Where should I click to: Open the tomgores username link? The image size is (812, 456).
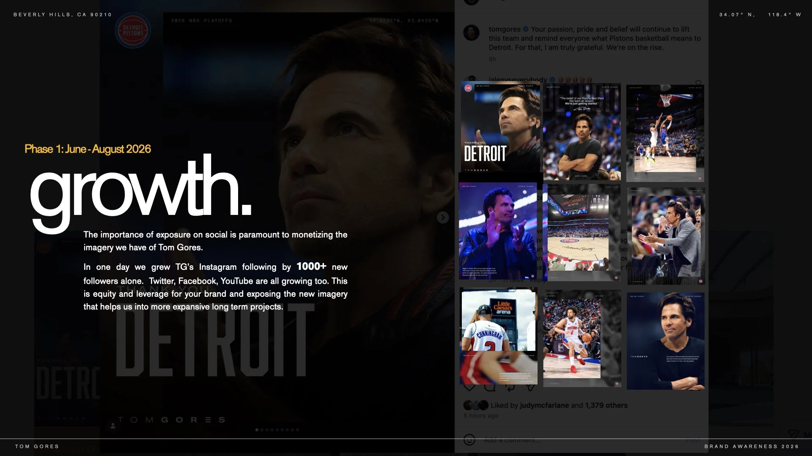(x=505, y=29)
